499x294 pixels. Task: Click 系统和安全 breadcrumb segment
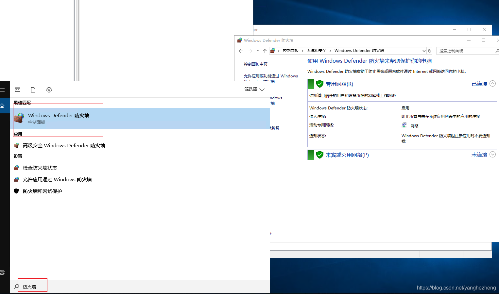[x=317, y=51]
